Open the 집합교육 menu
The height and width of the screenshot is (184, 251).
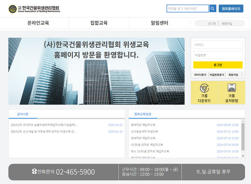click(99, 23)
